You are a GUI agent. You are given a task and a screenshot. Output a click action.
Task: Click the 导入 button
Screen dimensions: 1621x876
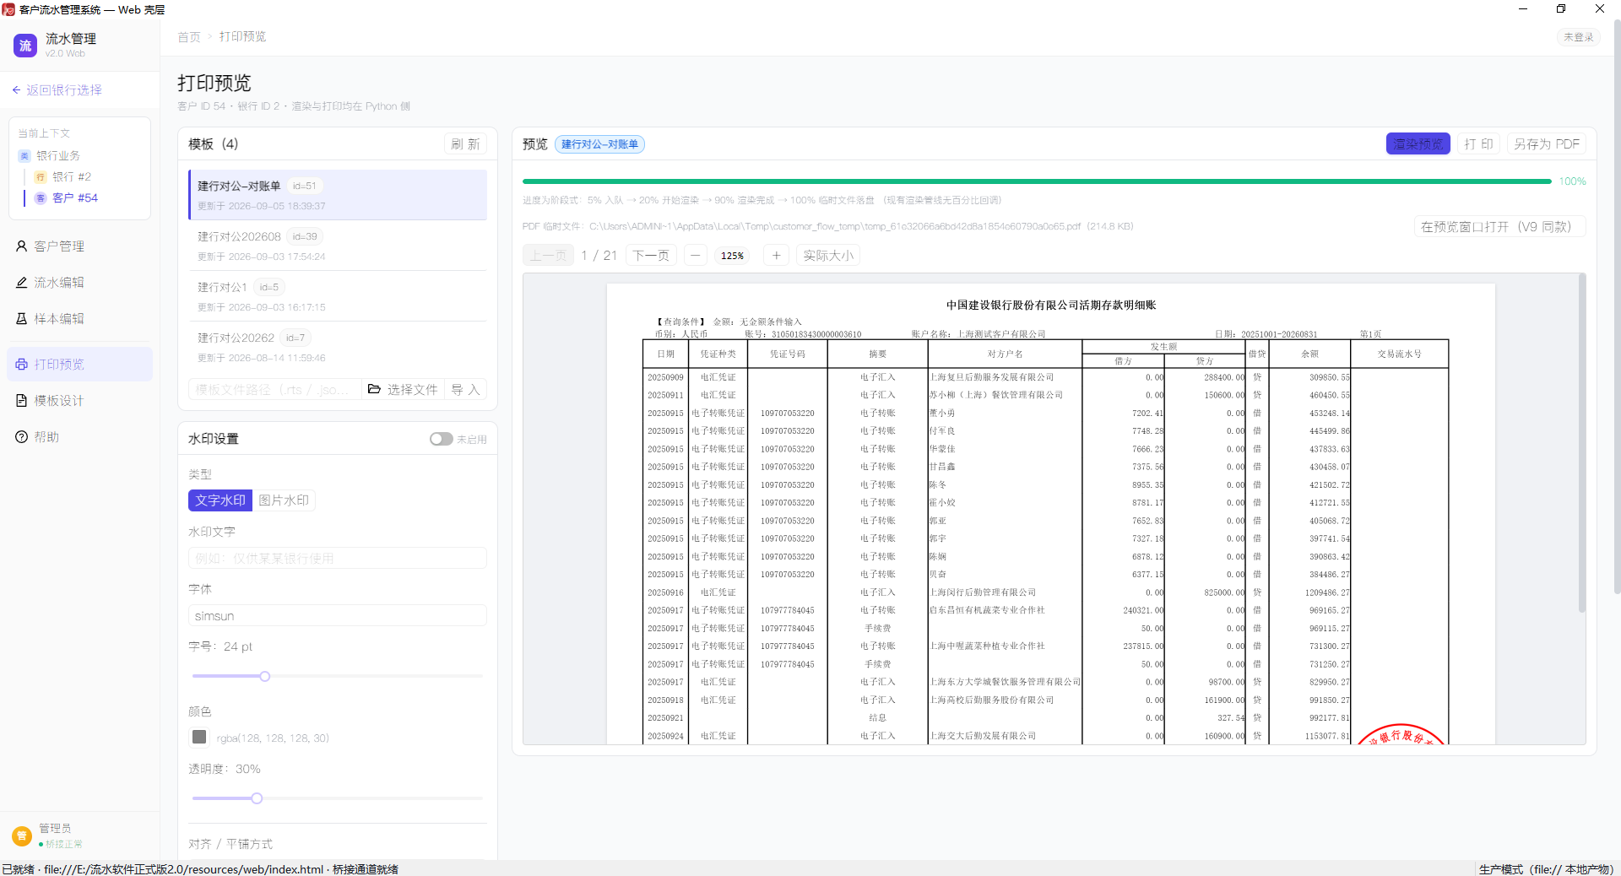pos(465,389)
